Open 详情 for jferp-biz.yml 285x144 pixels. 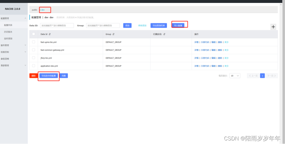tap(196, 58)
